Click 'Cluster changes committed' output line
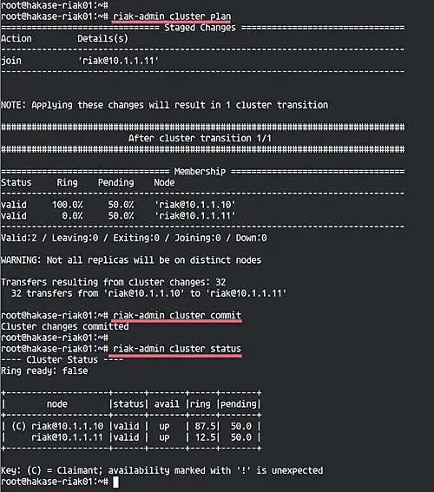 (x=65, y=326)
